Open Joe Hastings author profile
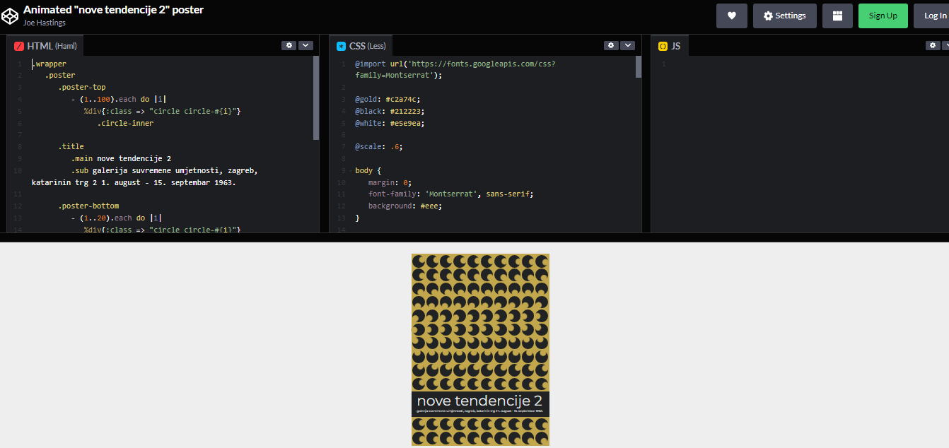The image size is (949, 448). [45, 23]
